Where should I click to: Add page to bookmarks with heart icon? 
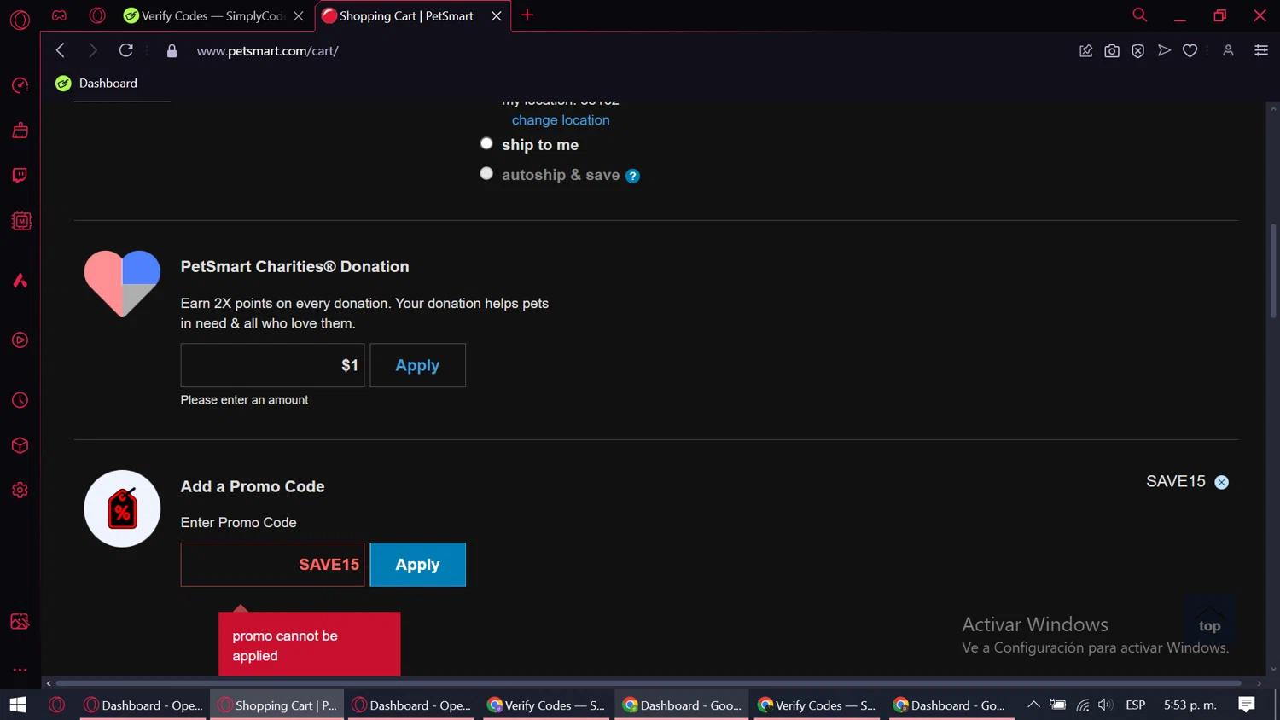1190,51
